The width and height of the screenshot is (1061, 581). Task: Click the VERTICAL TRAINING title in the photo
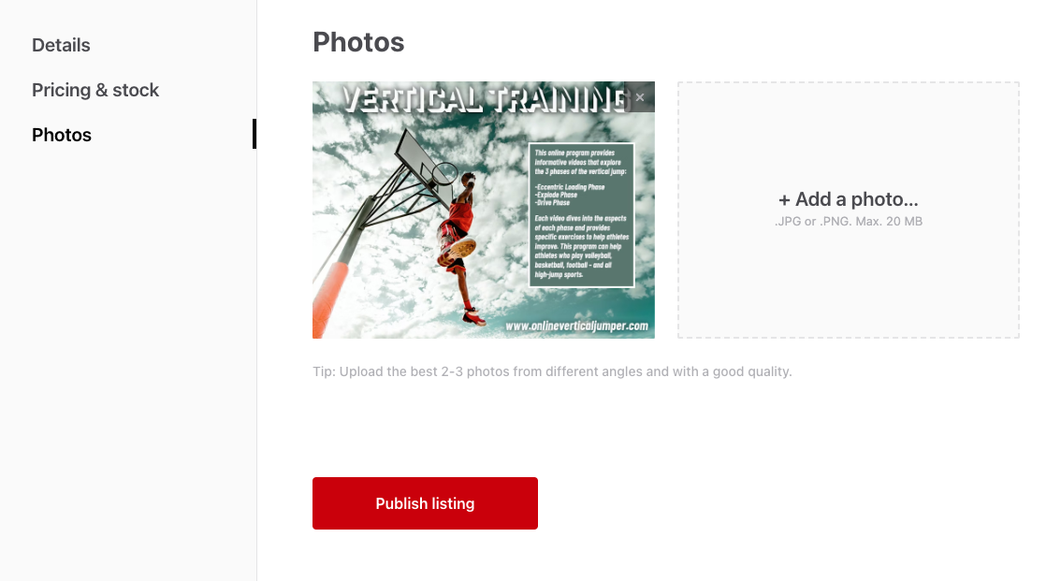[483, 99]
